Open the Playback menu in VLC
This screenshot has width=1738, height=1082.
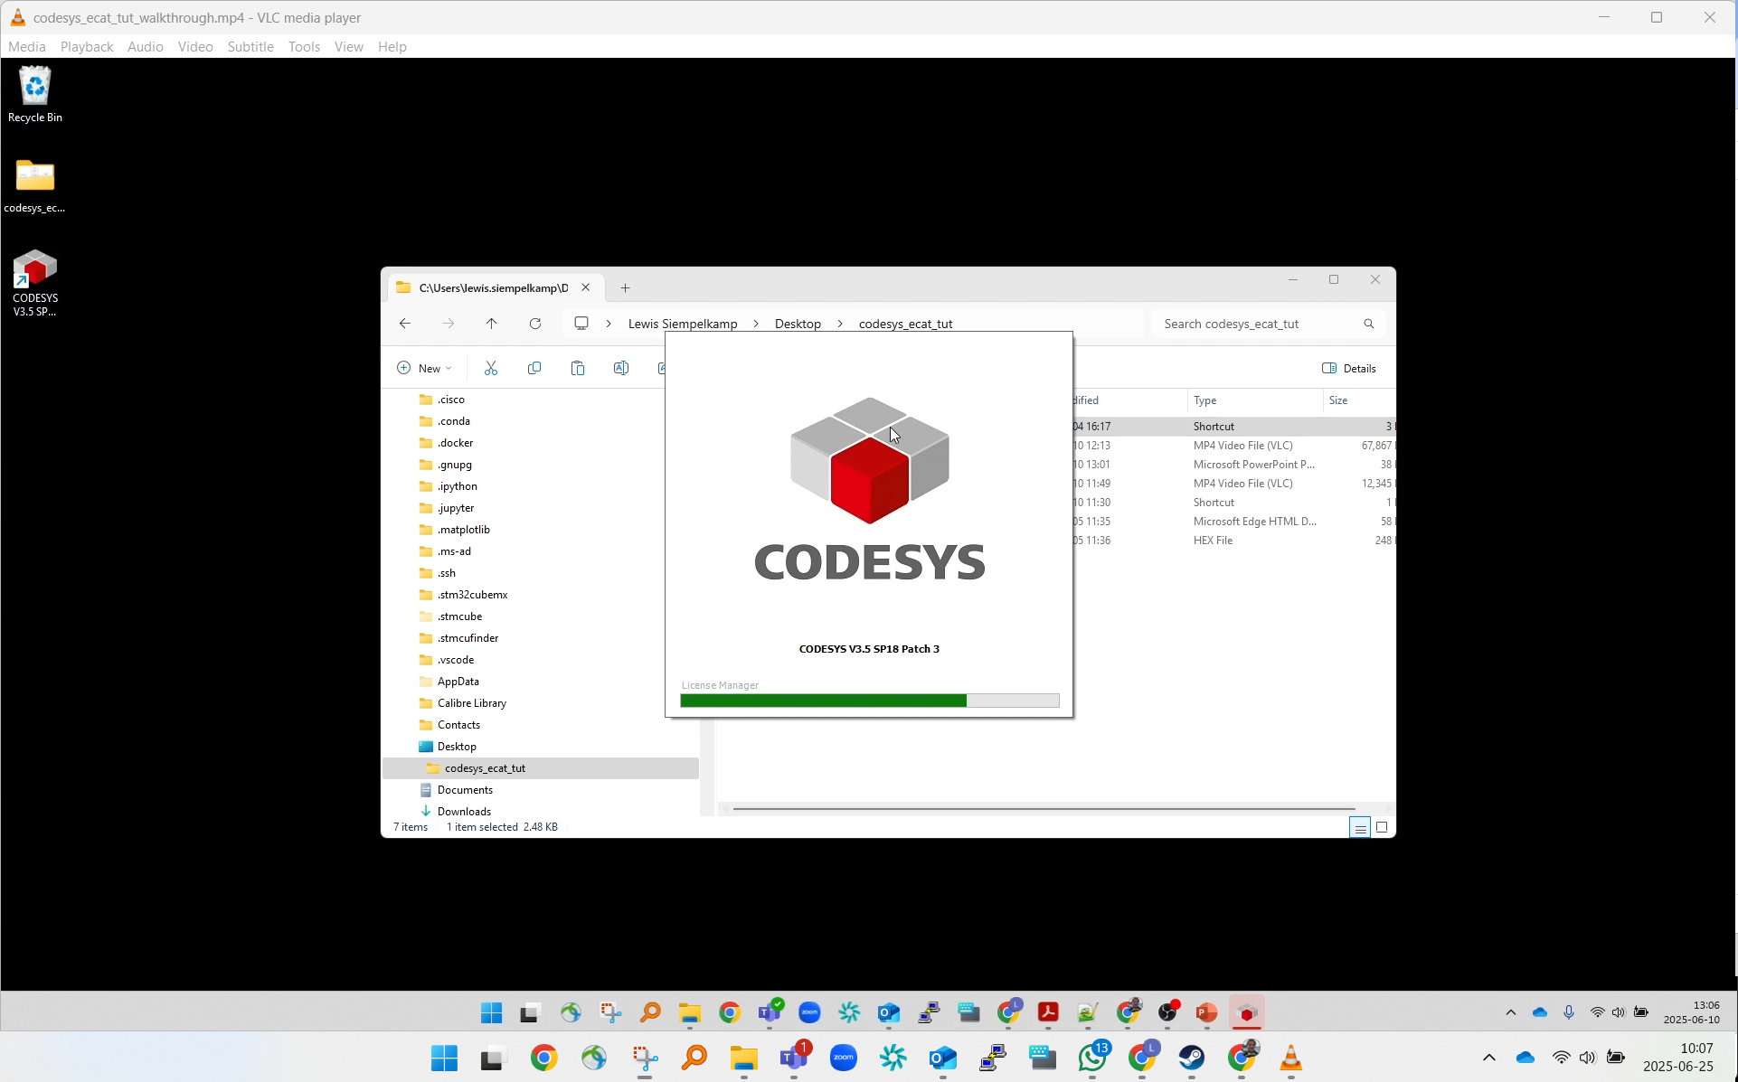86,46
